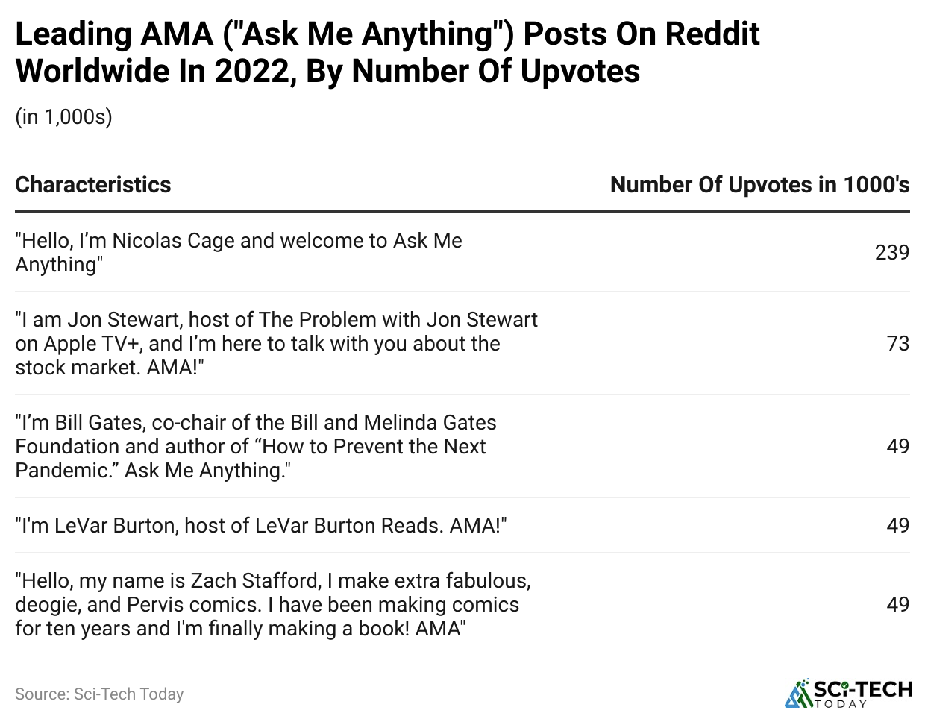Open the Zach Stafford comics AMA text
The height and width of the screenshot is (719, 925).
point(273,604)
